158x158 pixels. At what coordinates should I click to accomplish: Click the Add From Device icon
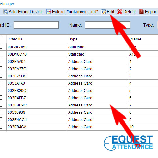point(5,12)
